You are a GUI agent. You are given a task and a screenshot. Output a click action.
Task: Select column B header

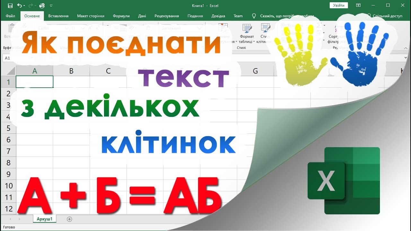(x=71, y=71)
